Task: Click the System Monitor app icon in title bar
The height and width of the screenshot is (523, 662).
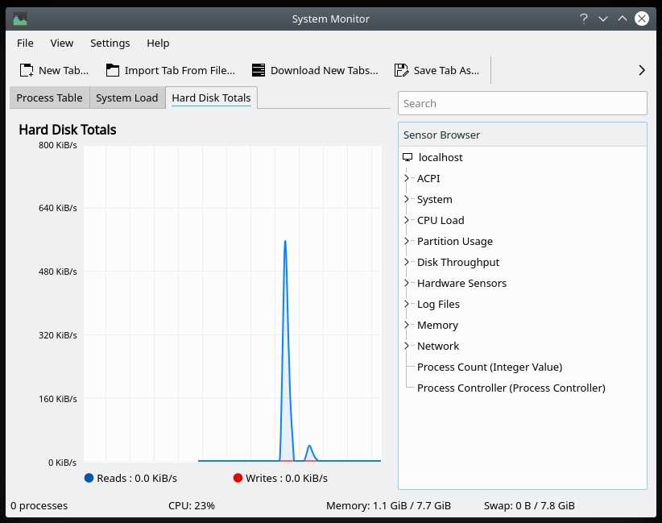Action: click(x=20, y=19)
